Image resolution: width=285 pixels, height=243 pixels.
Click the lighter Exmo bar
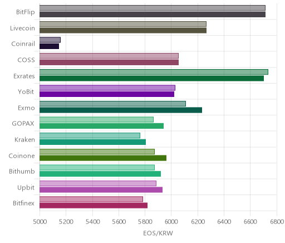point(112,104)
